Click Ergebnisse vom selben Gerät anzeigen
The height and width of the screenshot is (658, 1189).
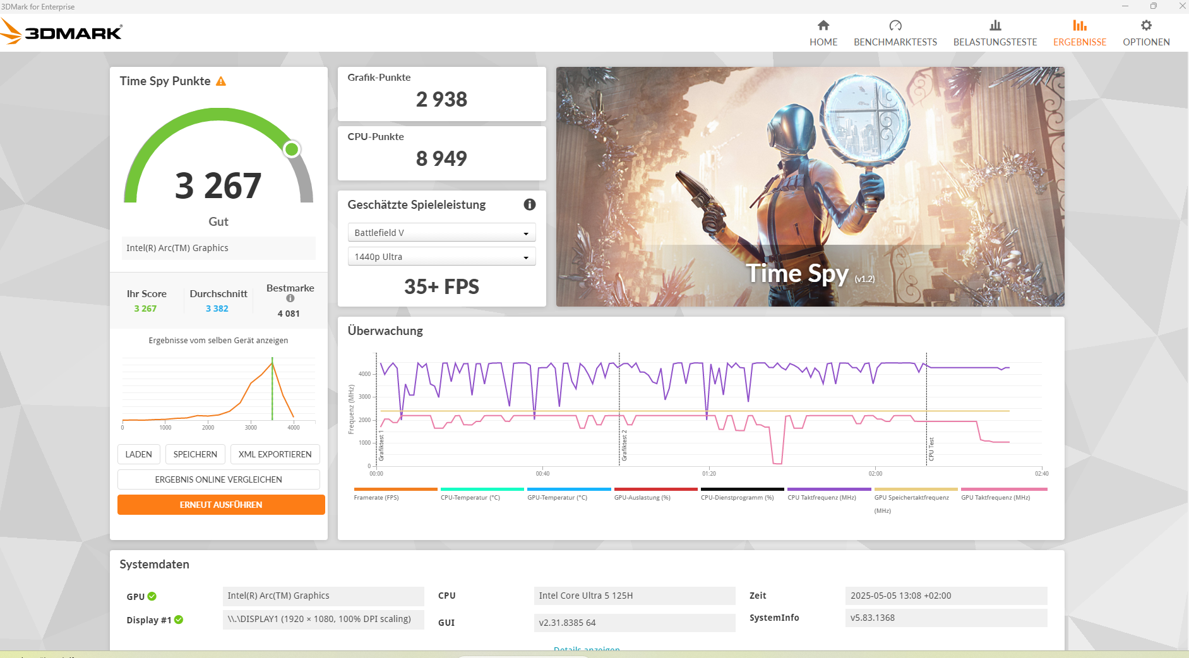[218, 340]
